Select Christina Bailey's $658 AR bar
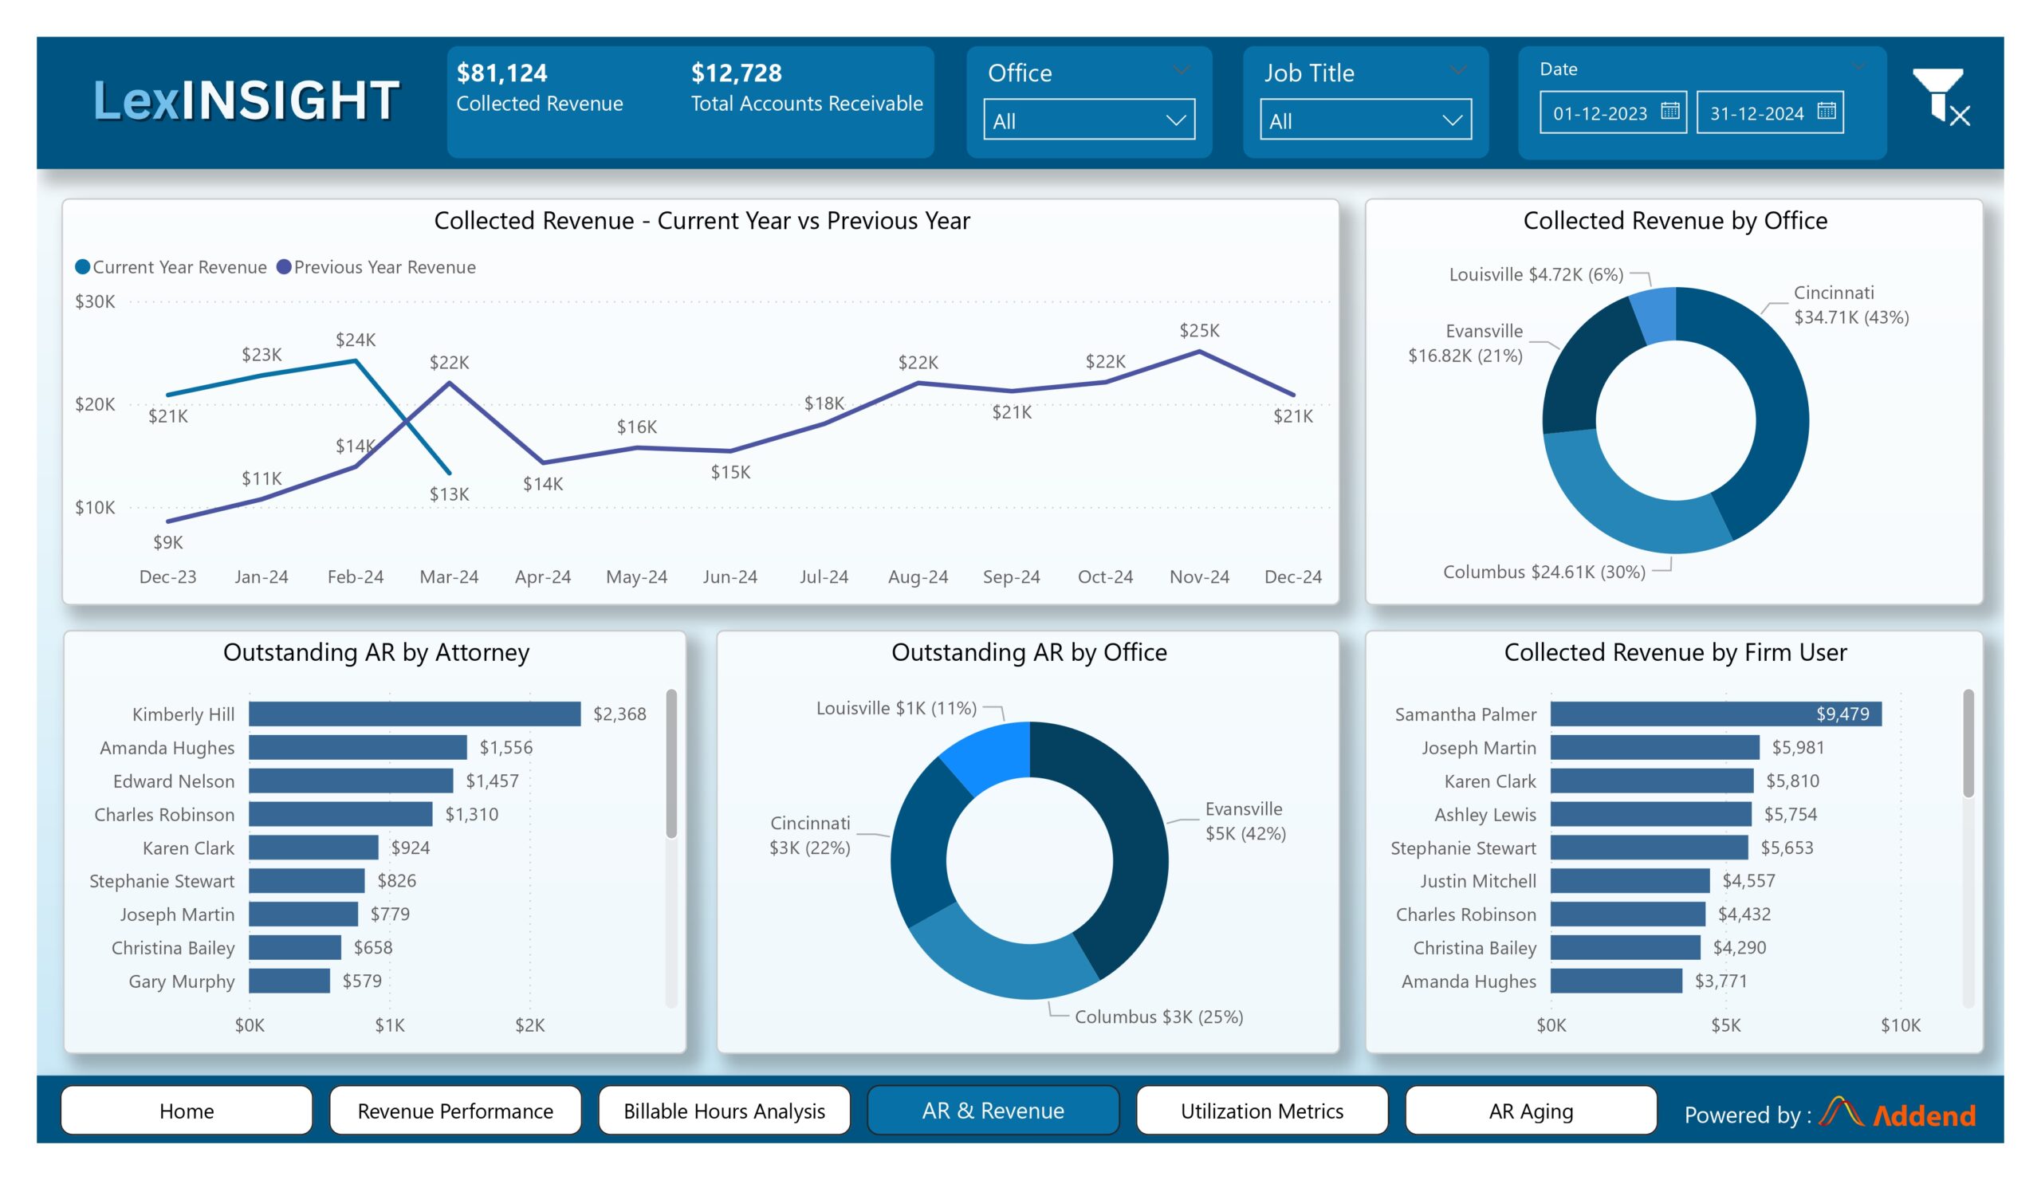The width and height of the screenshot is (2041, 1180). [295, 946]
